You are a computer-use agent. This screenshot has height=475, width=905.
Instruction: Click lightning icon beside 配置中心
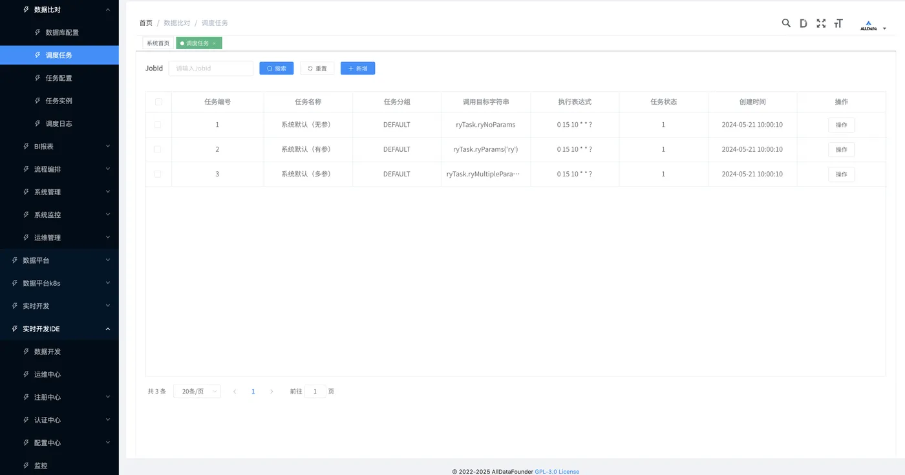(27, 443)
